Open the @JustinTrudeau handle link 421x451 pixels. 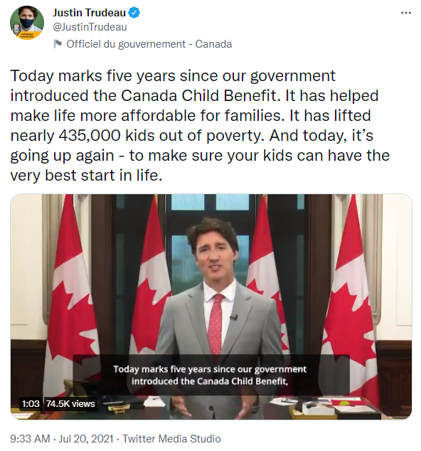click(x=90, y=27)
